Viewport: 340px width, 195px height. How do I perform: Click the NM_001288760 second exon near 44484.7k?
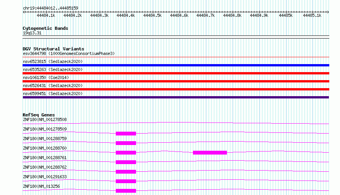point(210,153)
